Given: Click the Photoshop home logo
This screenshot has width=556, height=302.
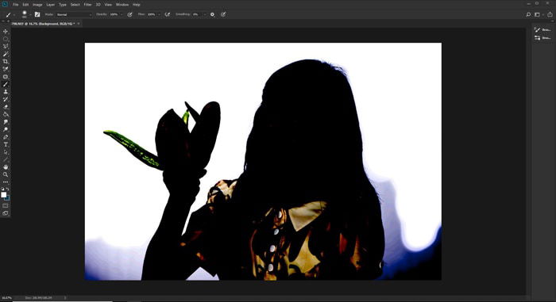Looking at the screenshot, I should [x=5, y=4].
